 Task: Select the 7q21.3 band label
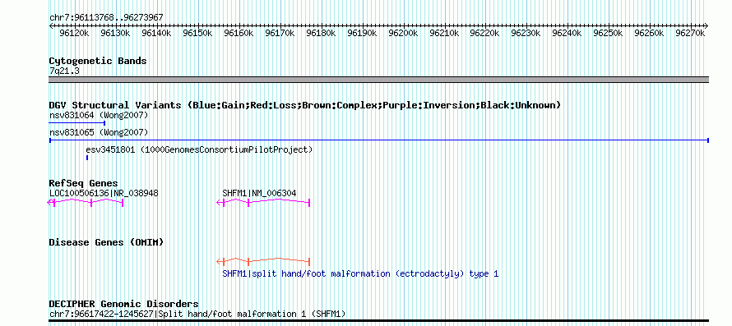[64, 71]
